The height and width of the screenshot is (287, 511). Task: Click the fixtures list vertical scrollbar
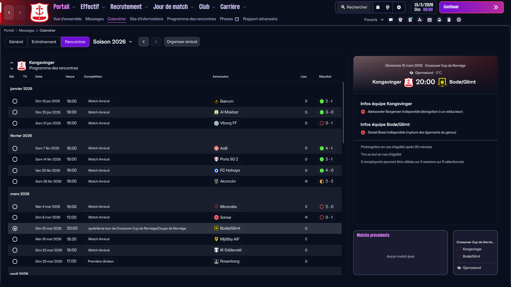coord(343,113)
